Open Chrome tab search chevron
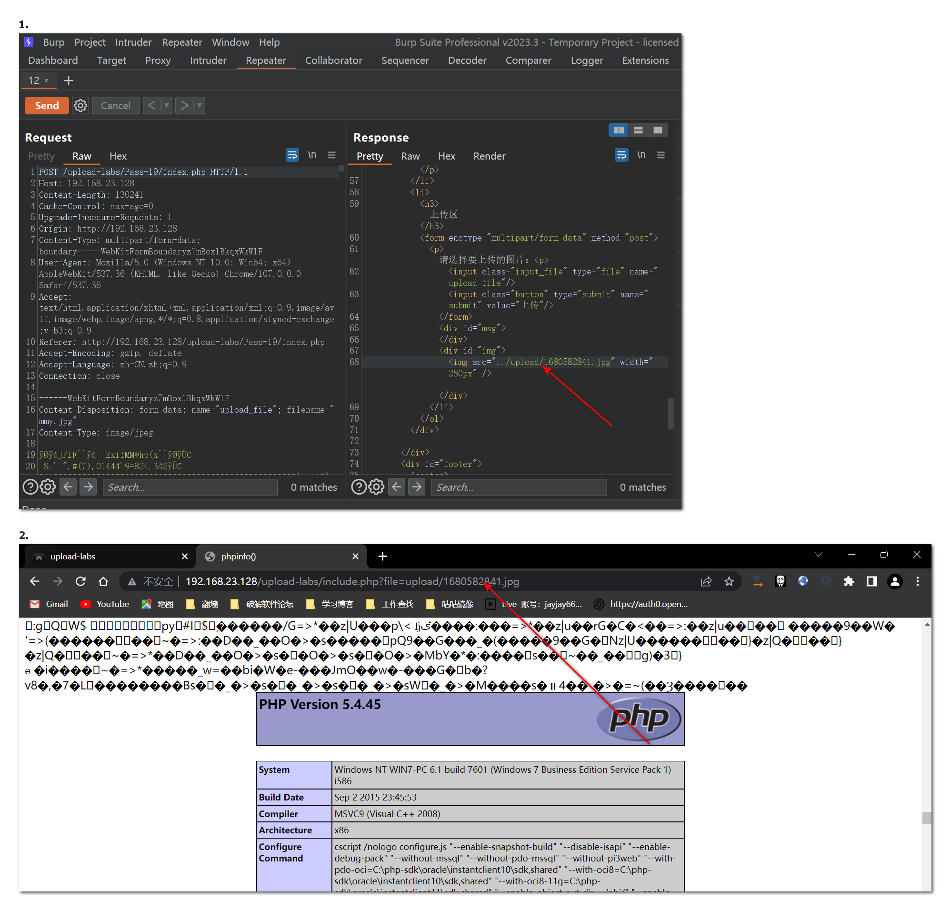Screen dimensions: 951x911 click(819, 555)
